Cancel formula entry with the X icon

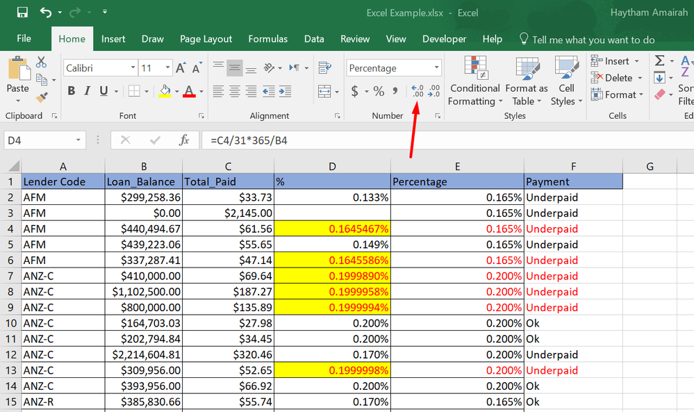[125, 140]
